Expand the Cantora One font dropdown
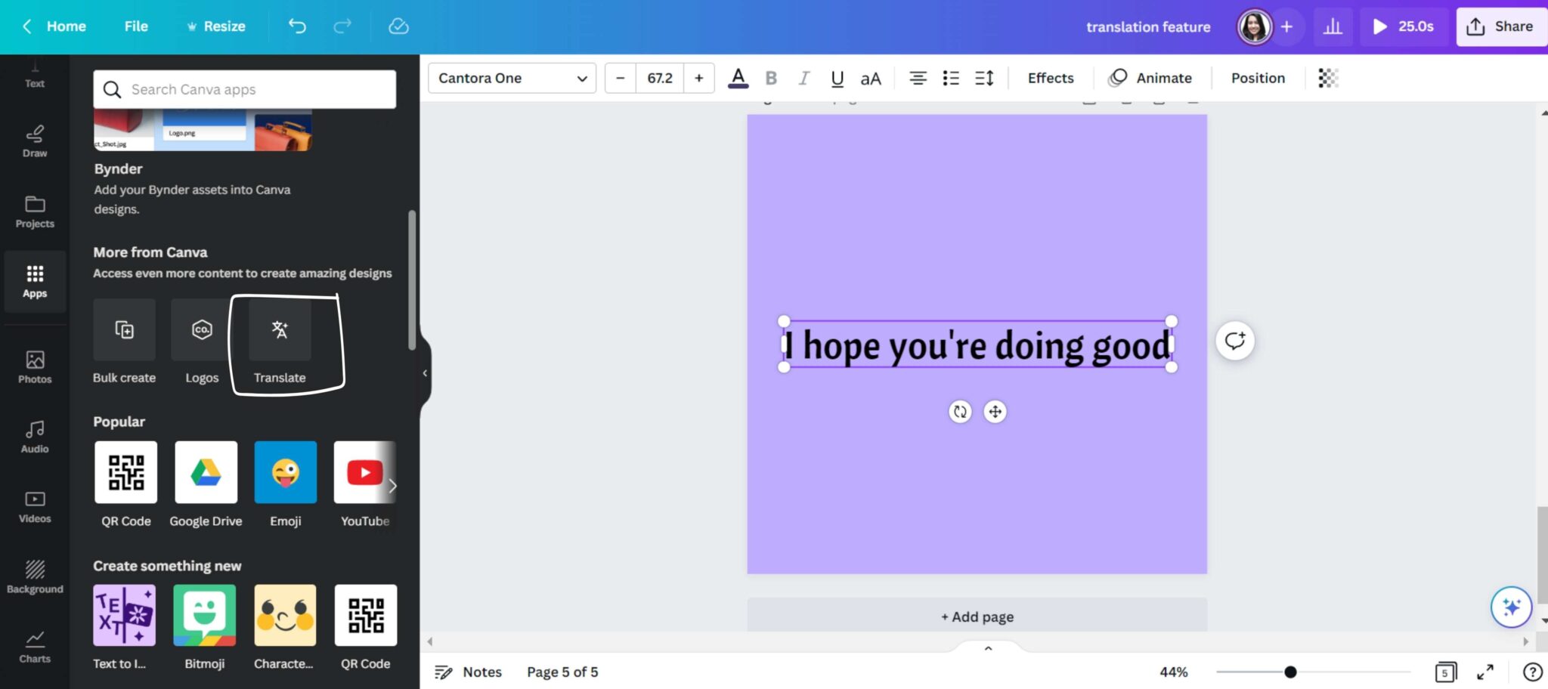Image resolution: width=1548 pixels, height=689 pixels. pos(512,78)
